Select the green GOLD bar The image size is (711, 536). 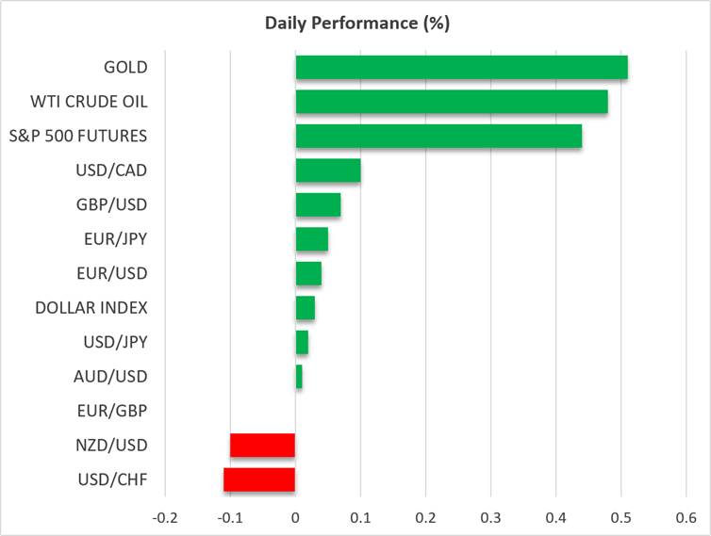[x=462, y=67]
